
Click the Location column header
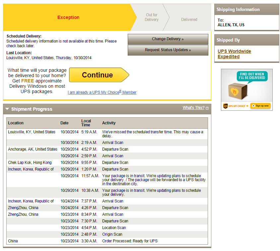click(x=16, y=123)
